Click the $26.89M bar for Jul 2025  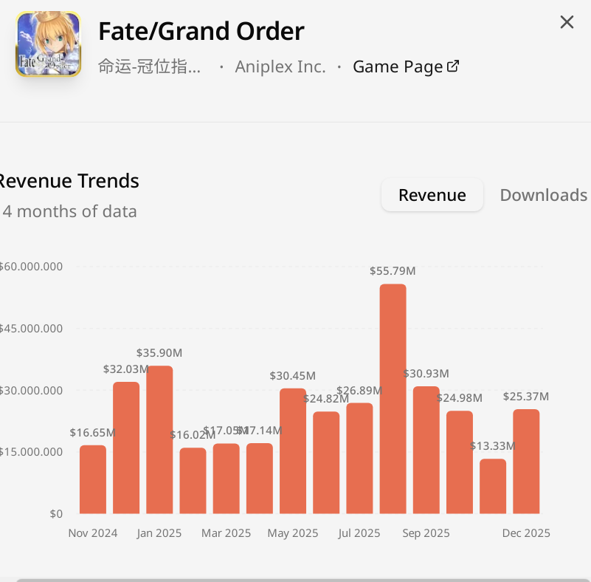pos(359,458)
